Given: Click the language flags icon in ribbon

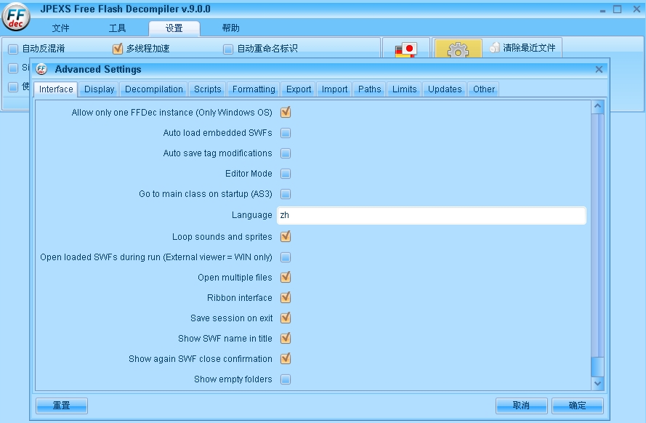Looking at the screenshot, I should click(x=405, y=50).
